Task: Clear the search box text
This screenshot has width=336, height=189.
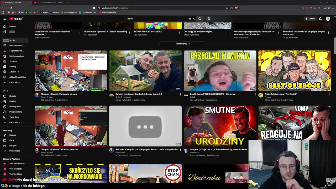Action: pos(193,19)
